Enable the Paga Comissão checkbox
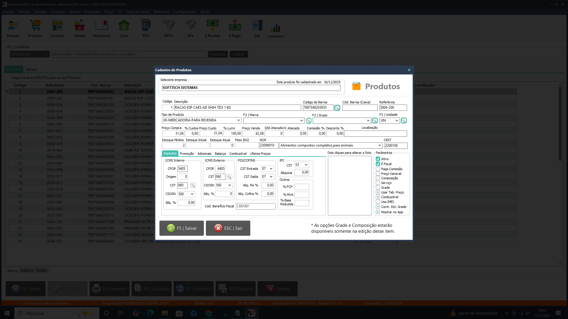Screen dimensions: 568x319 coord(378,169)
